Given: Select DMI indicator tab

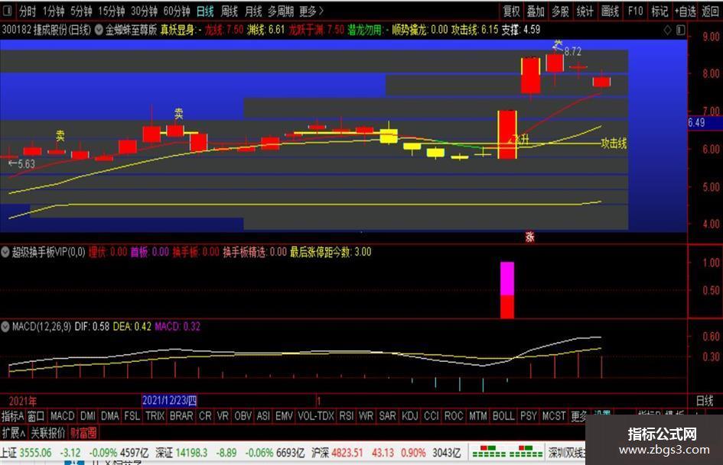Looking at the screenshot, I should tap(88, 416).
